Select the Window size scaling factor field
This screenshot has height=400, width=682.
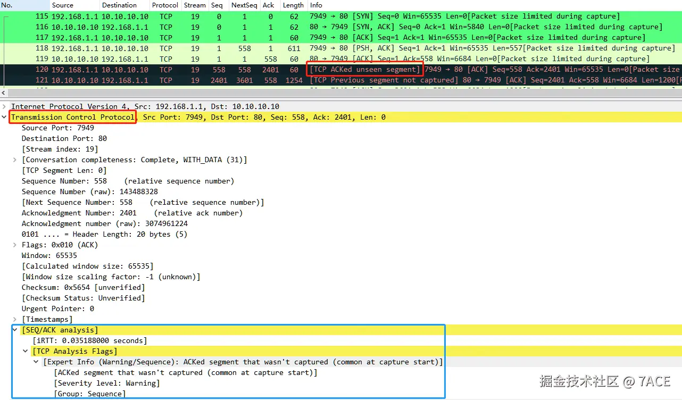pyautogui.click(x=111, y=277)
